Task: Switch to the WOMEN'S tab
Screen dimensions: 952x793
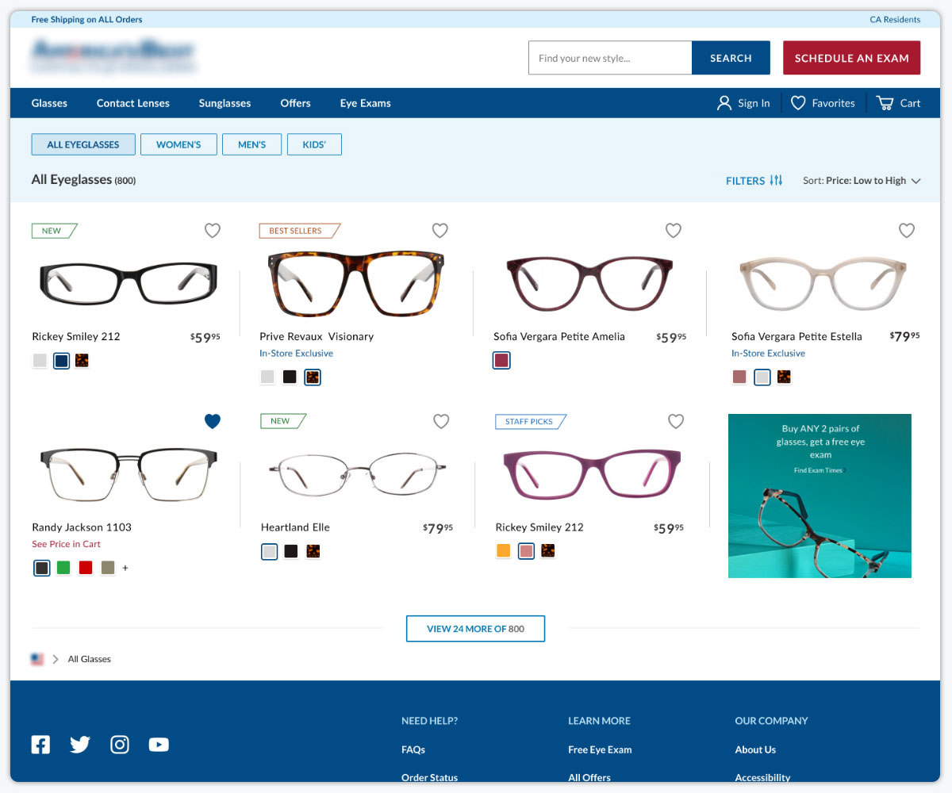Action: tap(178, 144)
